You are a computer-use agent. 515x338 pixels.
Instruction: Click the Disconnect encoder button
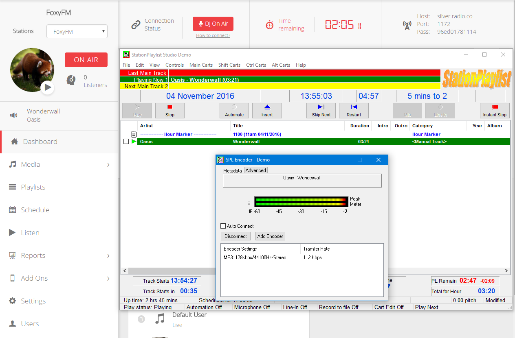click(x=235, y=236)
